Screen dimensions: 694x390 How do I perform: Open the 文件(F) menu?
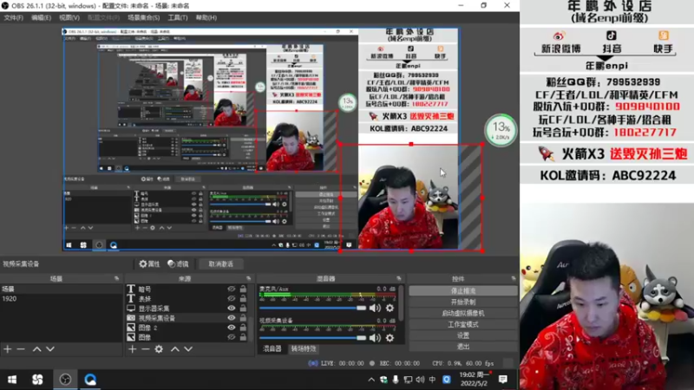point(13,17)
